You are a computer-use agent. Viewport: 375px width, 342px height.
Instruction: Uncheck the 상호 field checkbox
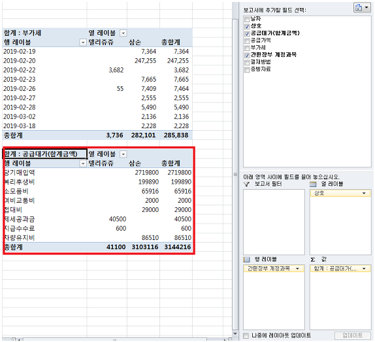[247, 26]
